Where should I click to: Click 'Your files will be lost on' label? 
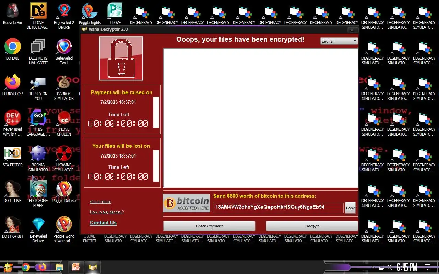coord(121,146)
